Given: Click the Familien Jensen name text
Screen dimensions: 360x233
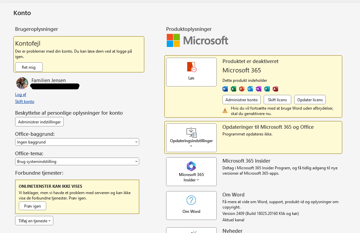Looking at the screenshot, I should pyautogui.click(x=49, y=80).
